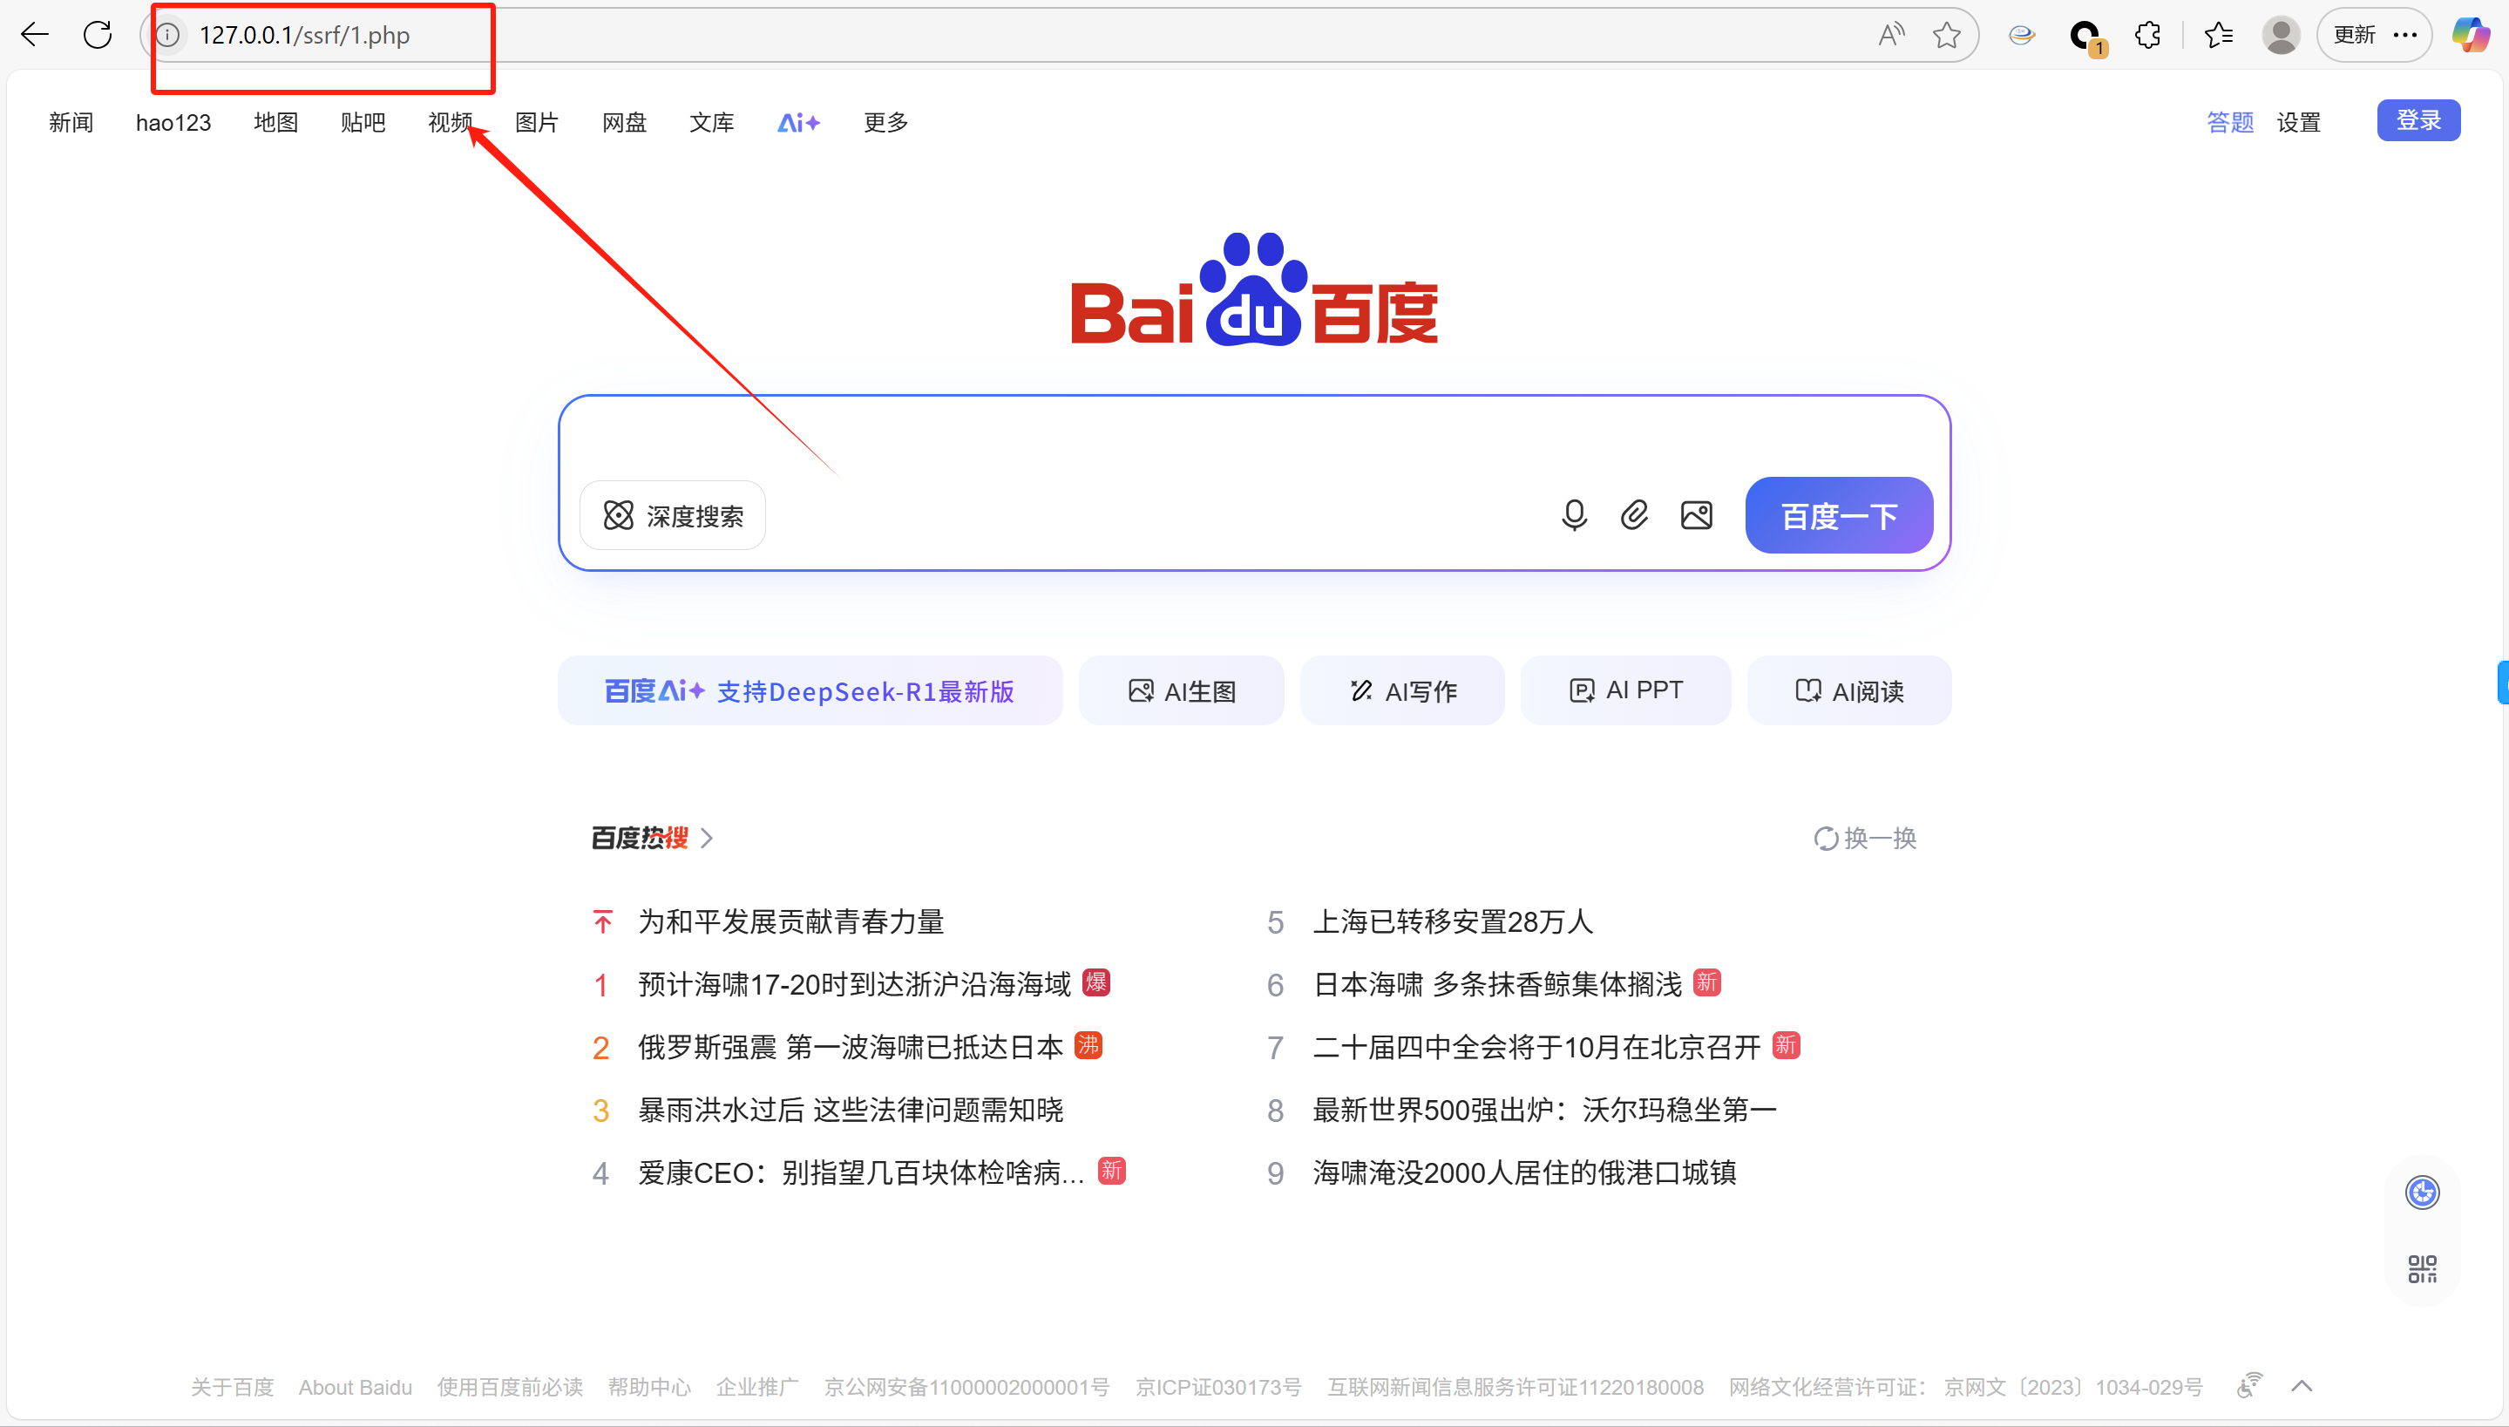
Task: Open the Extensions puzzle piece menu
Action: 2147,35
